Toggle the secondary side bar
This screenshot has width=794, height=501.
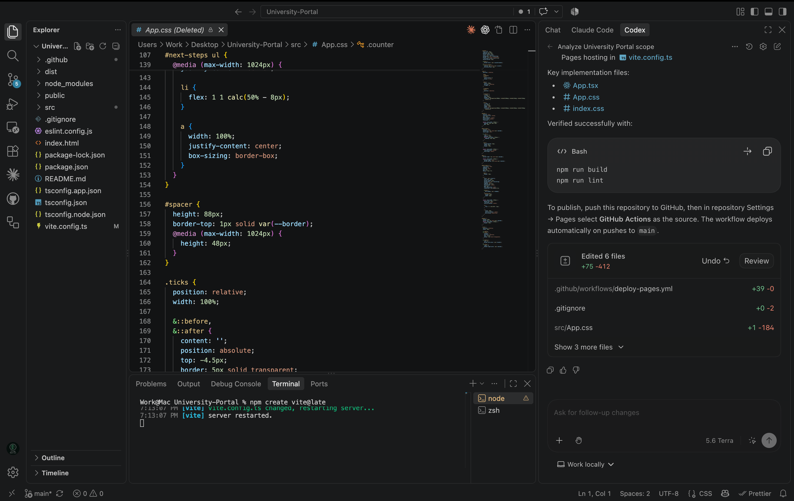coord(782,12)
